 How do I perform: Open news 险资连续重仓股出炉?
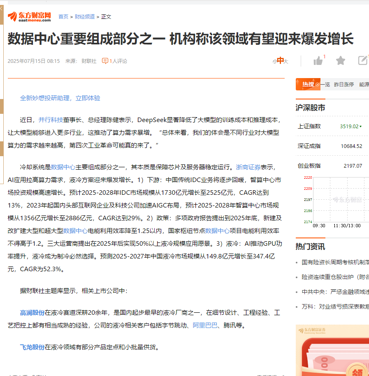335,277
